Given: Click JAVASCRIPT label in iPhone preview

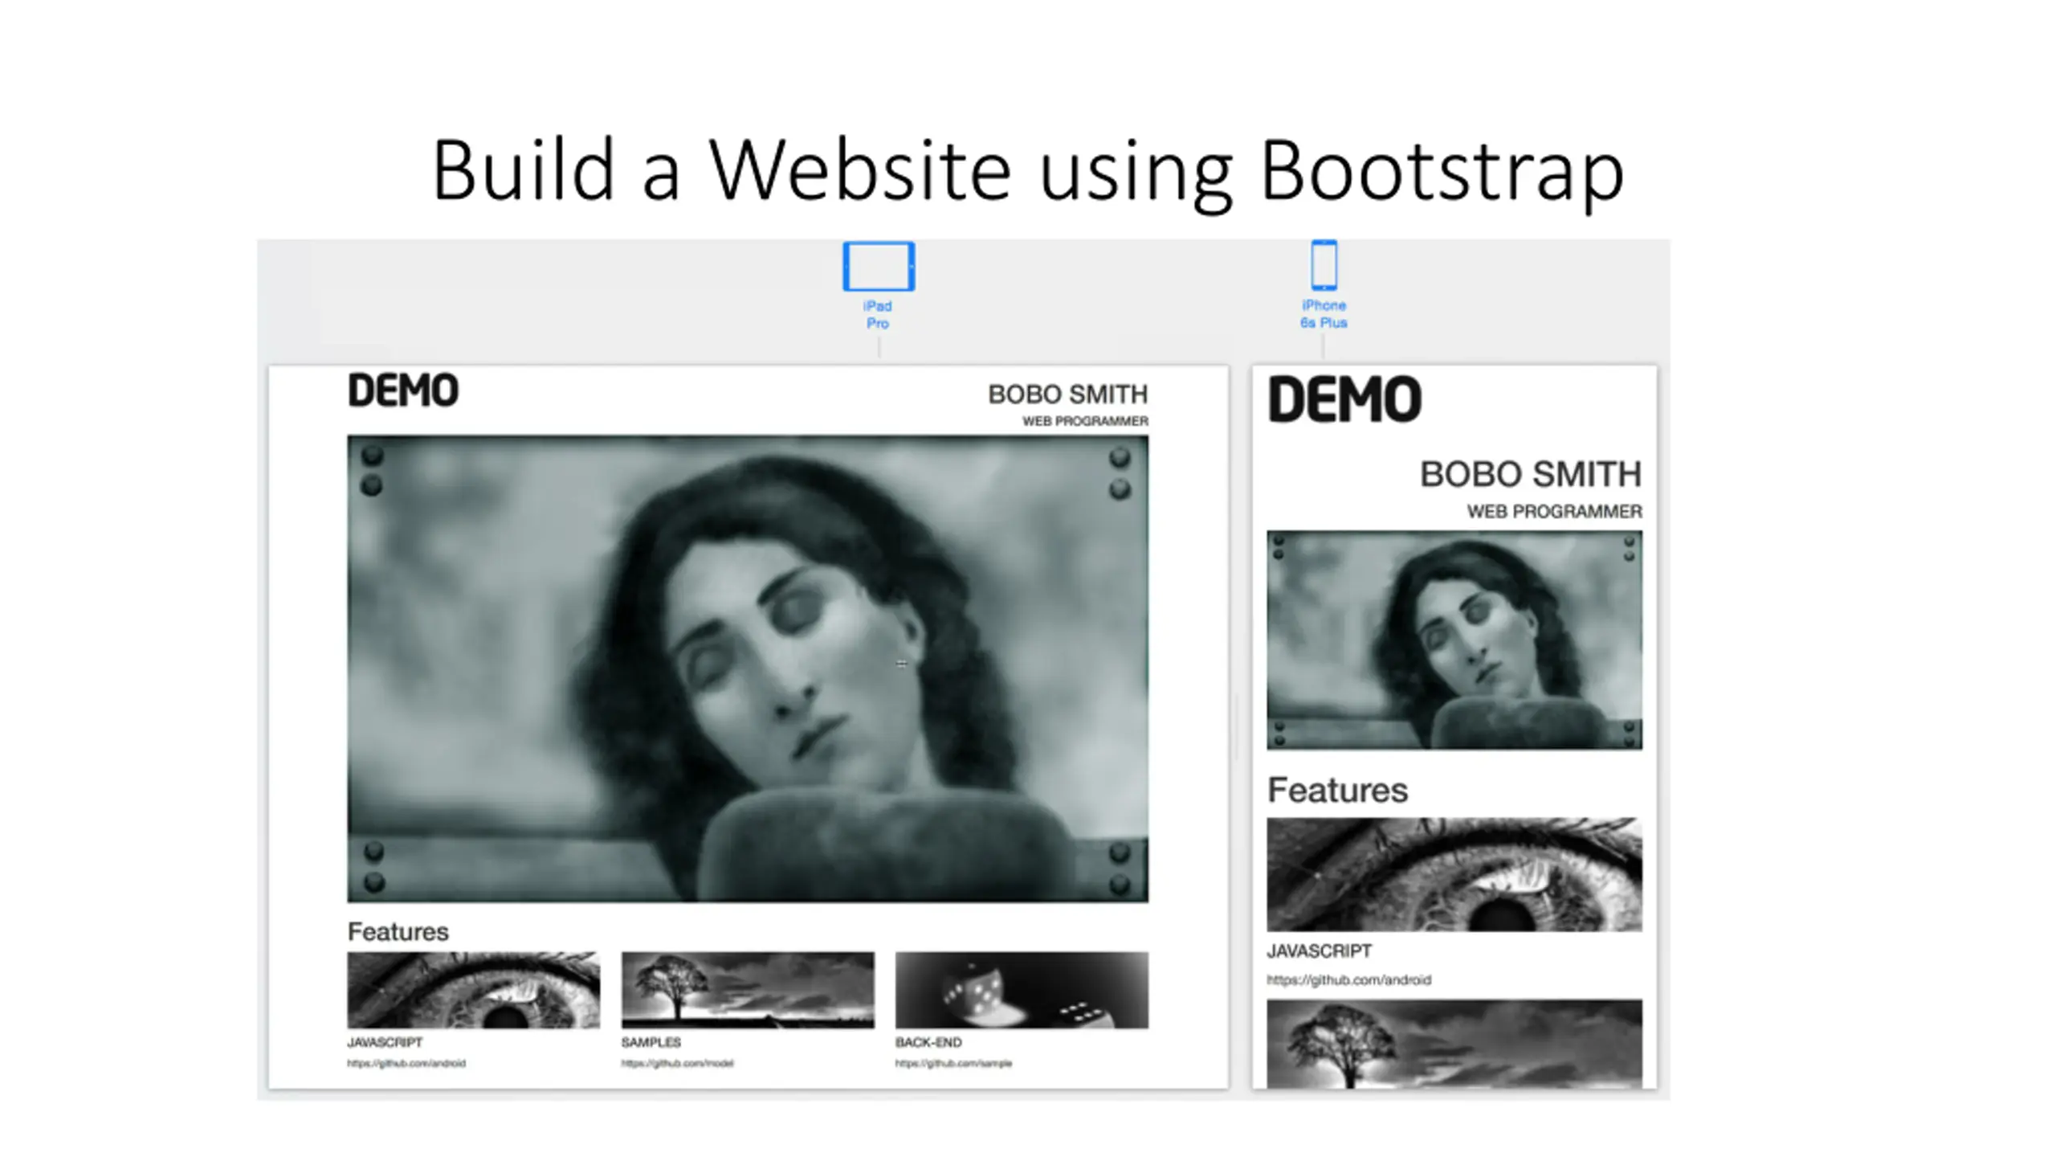Looking at the screenshot, I should click(x=1319, y=951).
